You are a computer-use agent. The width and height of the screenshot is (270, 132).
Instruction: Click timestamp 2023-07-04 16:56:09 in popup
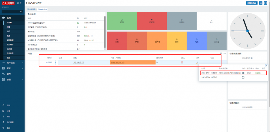coord(209,73)
